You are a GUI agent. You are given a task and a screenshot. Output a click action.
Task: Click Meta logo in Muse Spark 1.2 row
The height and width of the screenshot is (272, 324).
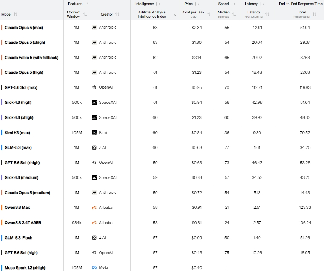click(94, 267)
